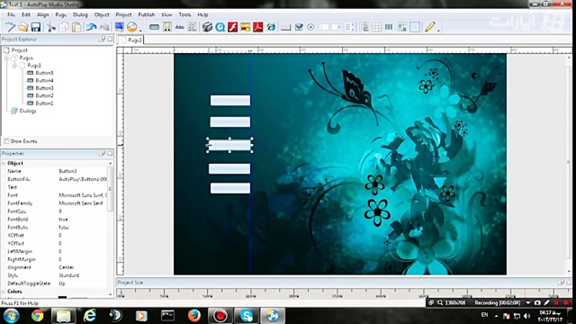Open Skype from the taskbar
Image resolution: width=576 pixels, height=324 pixels.
point(246,316)
